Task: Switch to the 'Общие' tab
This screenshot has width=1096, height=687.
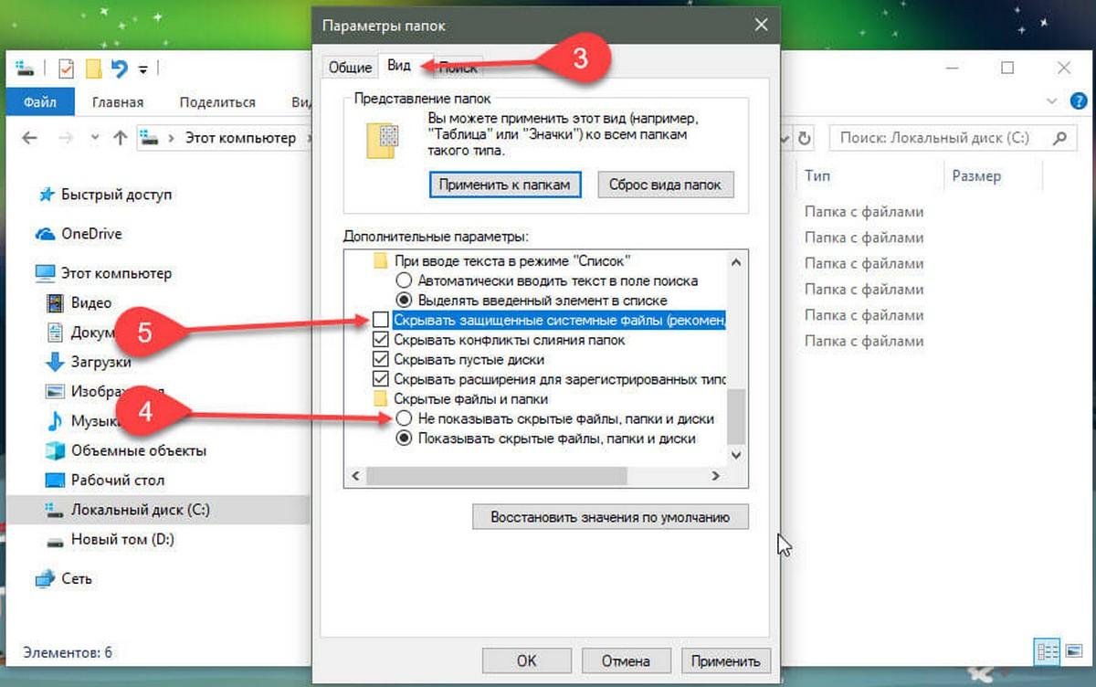Action: pos(350,68)
